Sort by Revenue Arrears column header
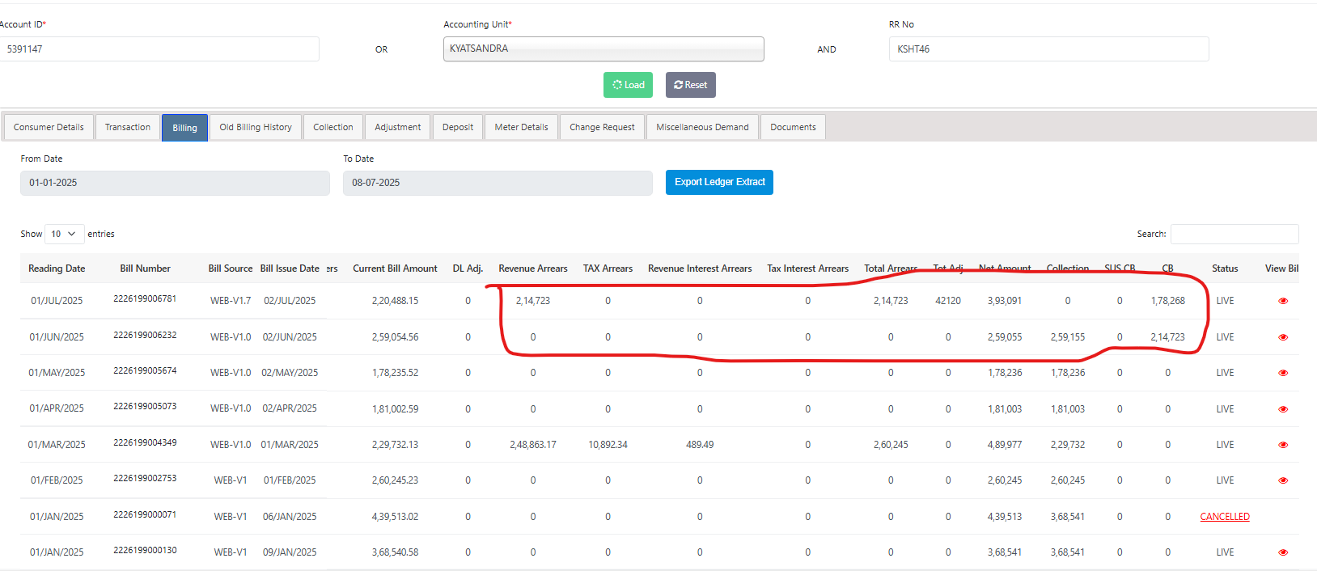This screenshot has height=571, width=1317. (533, 269)
